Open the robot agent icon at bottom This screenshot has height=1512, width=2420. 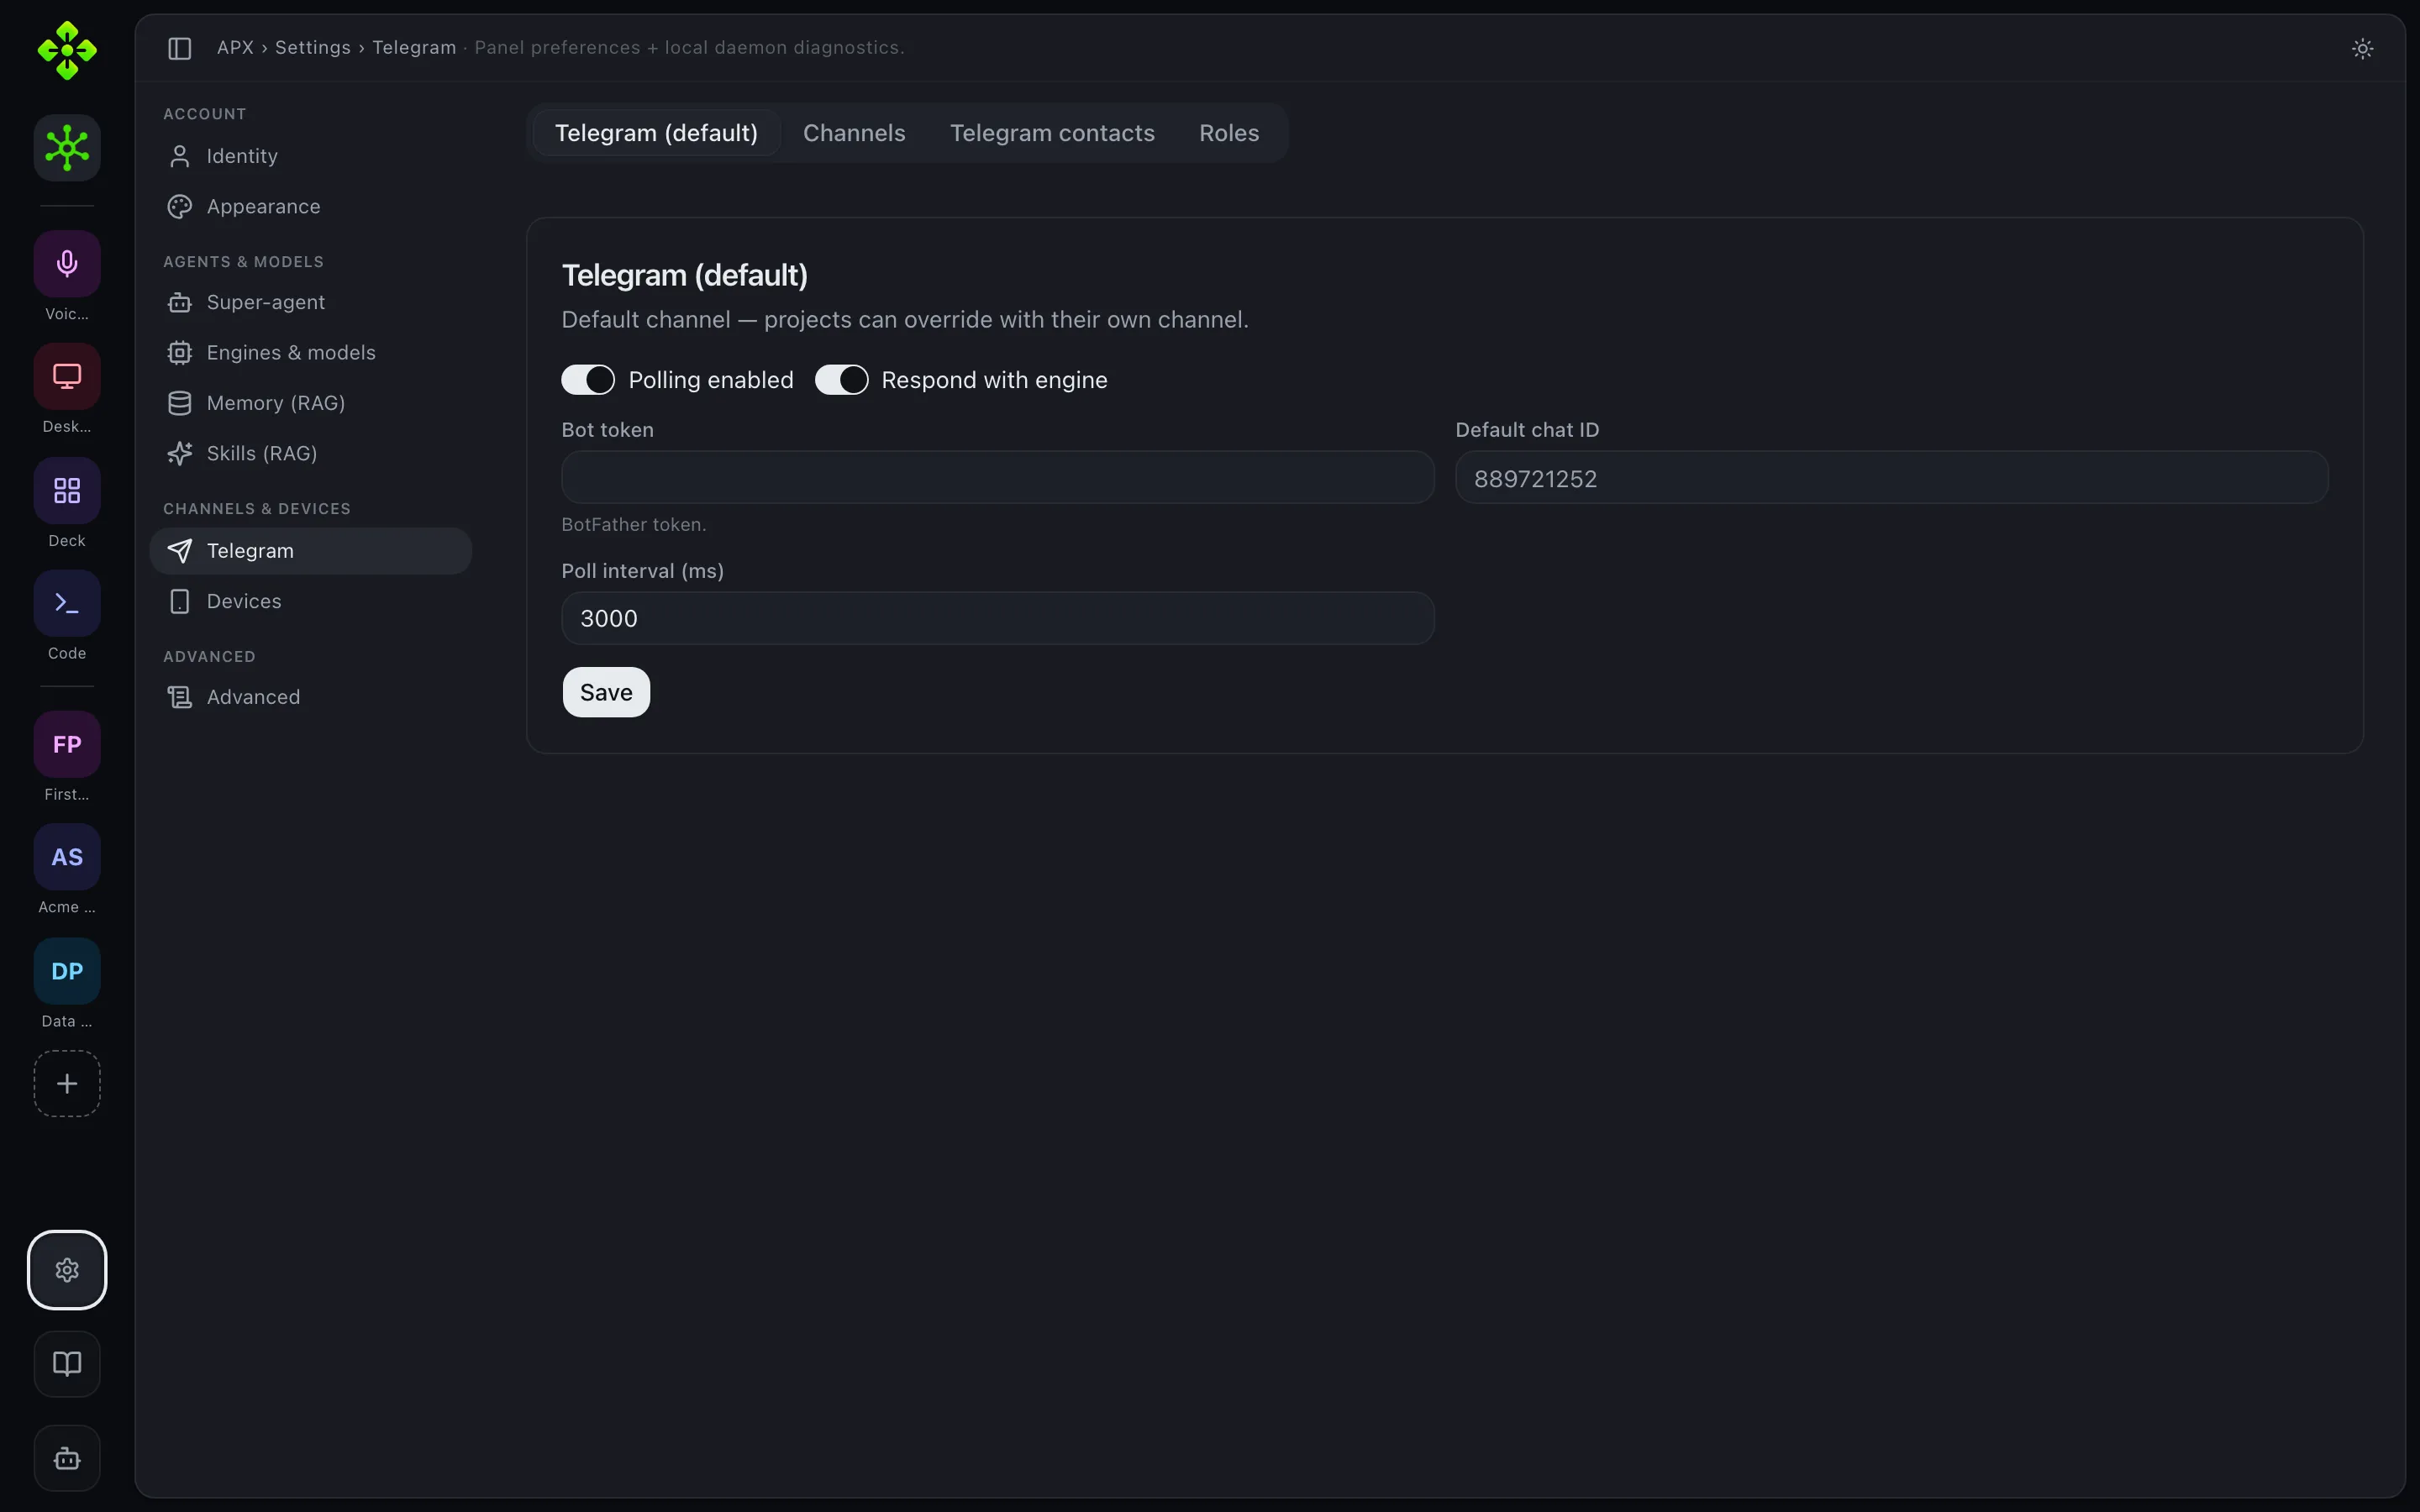tap(67, 1459)
